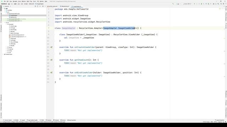The width and height of the screenshot is (227, 127).
Task: Click override gutter icon next to onBindViewHolder
Action: pos(51,73)
